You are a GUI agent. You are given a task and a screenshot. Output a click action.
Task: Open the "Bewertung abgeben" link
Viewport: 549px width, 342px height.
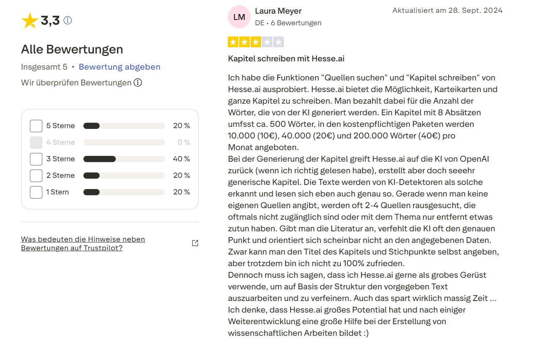pyautogui.click(x=120, y=67)
